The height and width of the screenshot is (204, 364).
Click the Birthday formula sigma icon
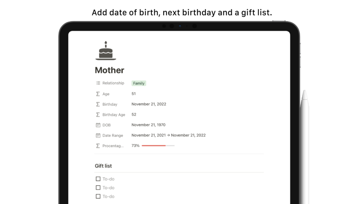[98, 104]
